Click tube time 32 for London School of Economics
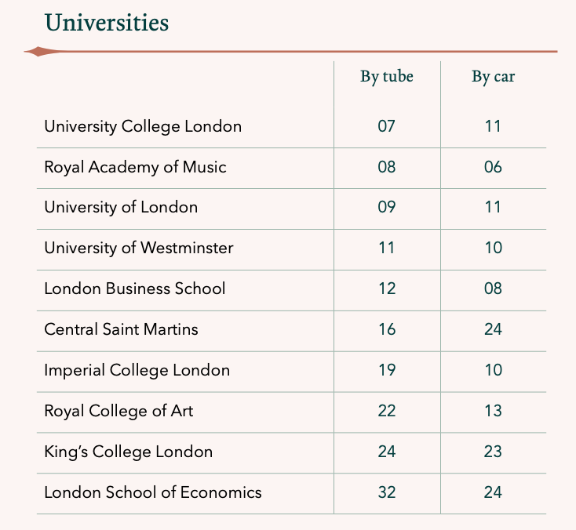 tap(387, 492)
